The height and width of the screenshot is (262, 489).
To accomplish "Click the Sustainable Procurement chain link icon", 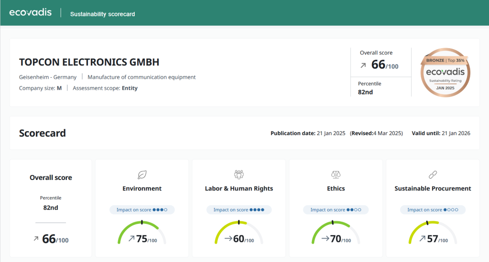I will coord(433,175).
